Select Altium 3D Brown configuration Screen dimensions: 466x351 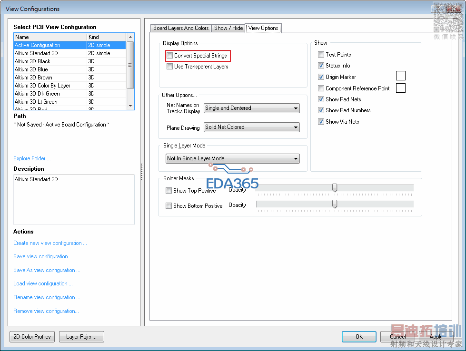pos(70,78)
